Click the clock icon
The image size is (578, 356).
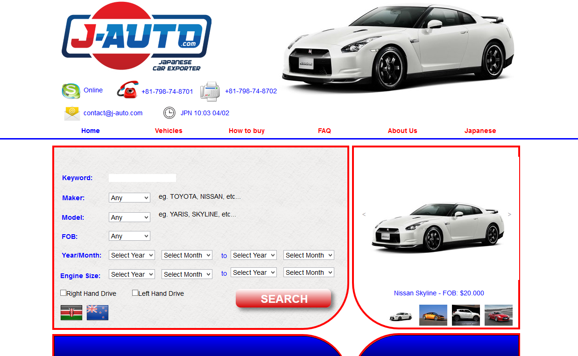point(169,113)
